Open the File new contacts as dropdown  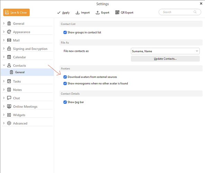(x=165, y=51)
